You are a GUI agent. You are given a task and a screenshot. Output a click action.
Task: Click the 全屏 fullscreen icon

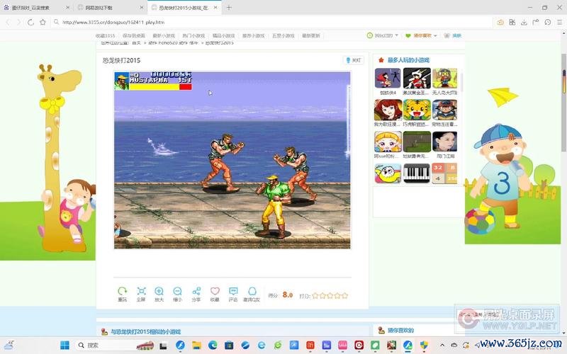141,292
